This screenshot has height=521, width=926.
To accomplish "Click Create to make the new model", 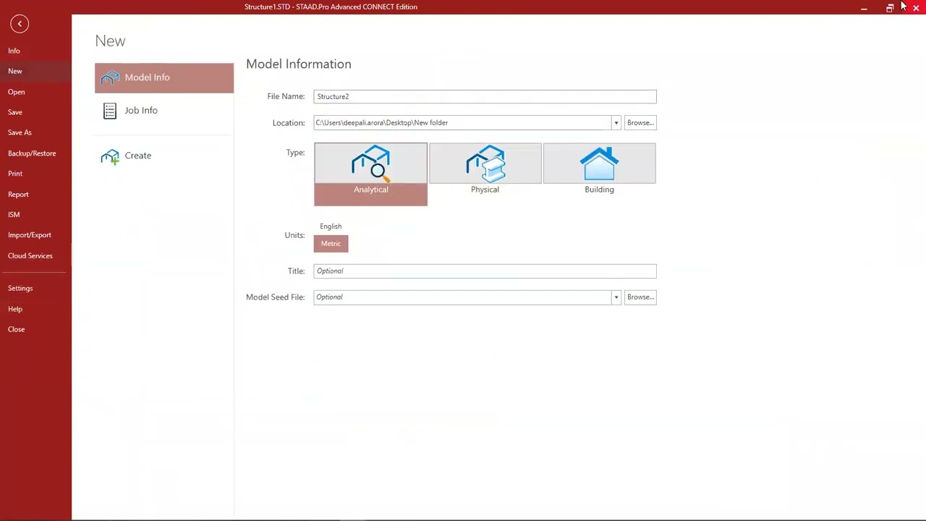I will point(164,156).
